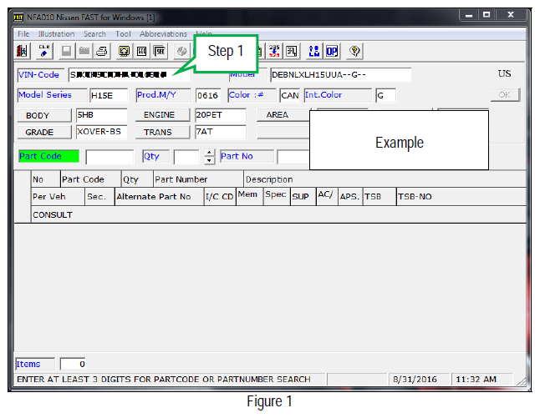Click the TSB-NO column header
The image size is (540, 418).
coord(461,197)
